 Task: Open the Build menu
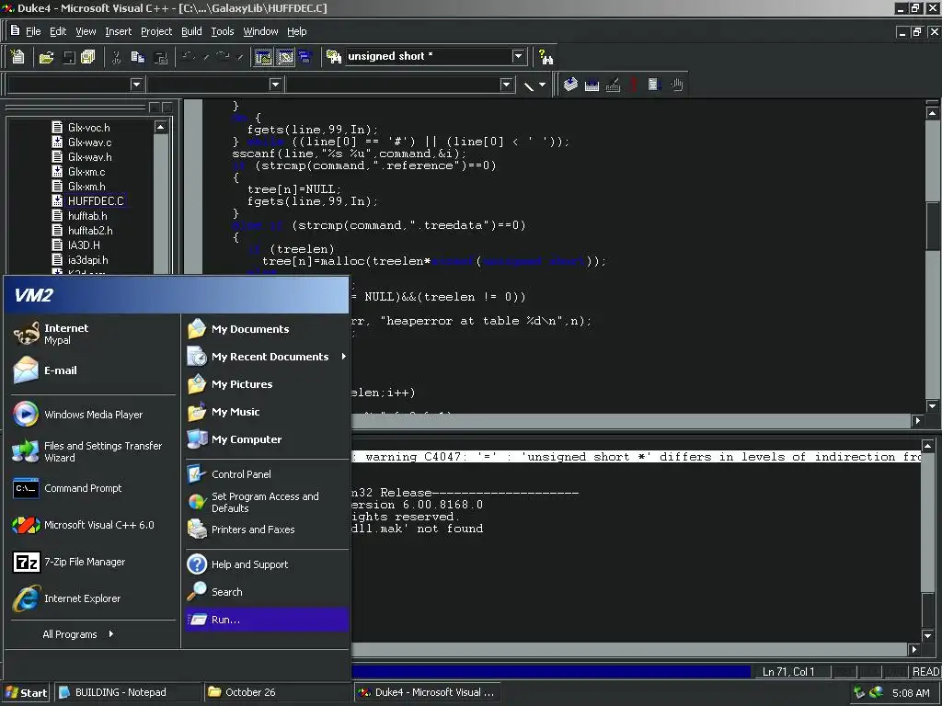pyautogui.click(x=191, y=31)
